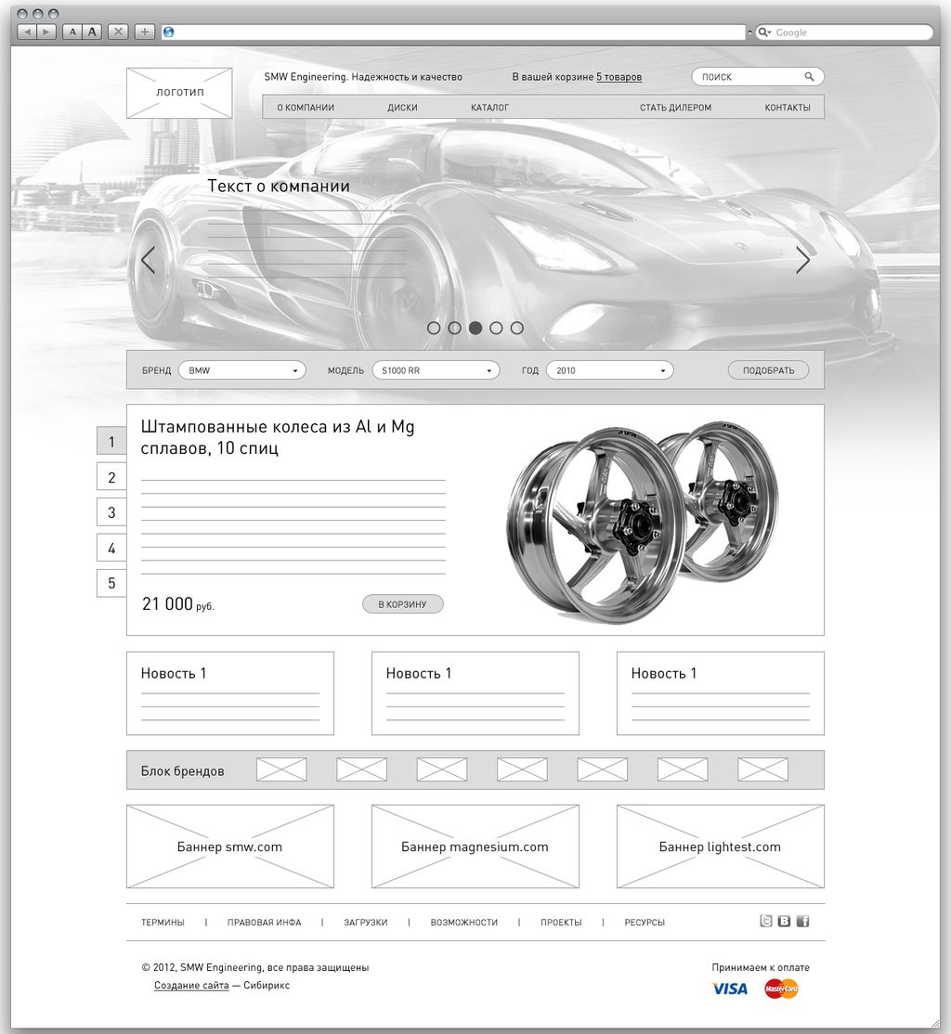
Task: Click the Принимаем к оплате text
Action: point(761,967)
